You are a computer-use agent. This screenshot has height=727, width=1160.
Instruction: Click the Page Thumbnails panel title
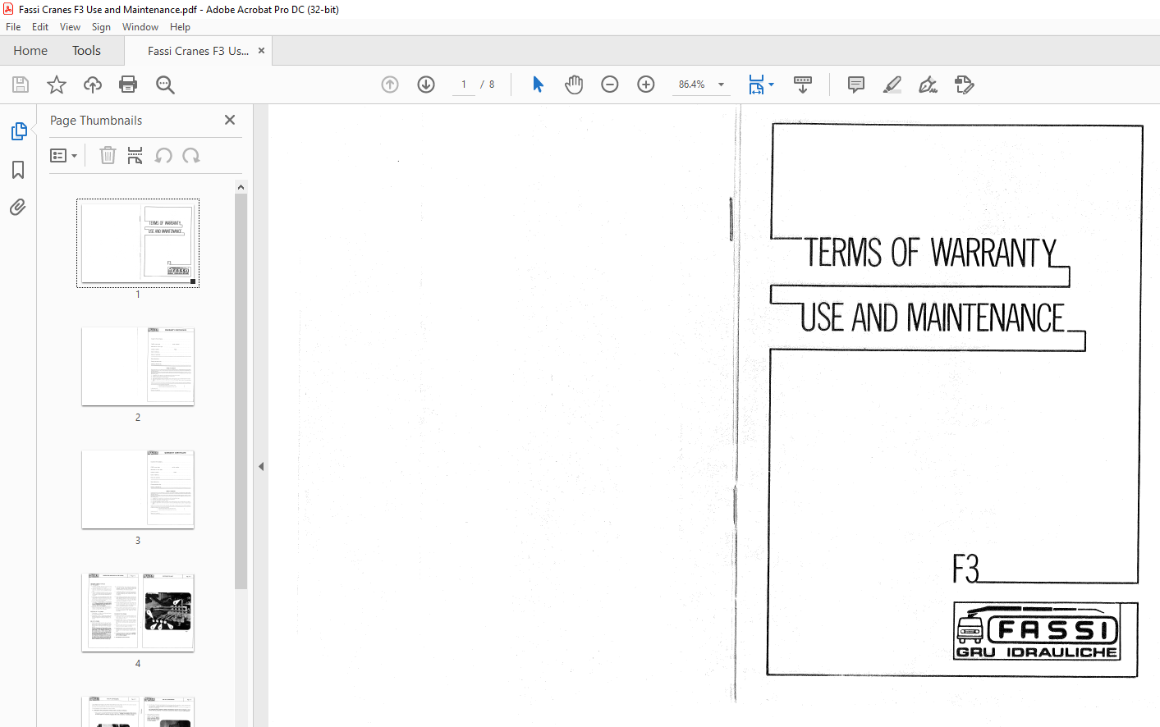(x=96, y=121)
